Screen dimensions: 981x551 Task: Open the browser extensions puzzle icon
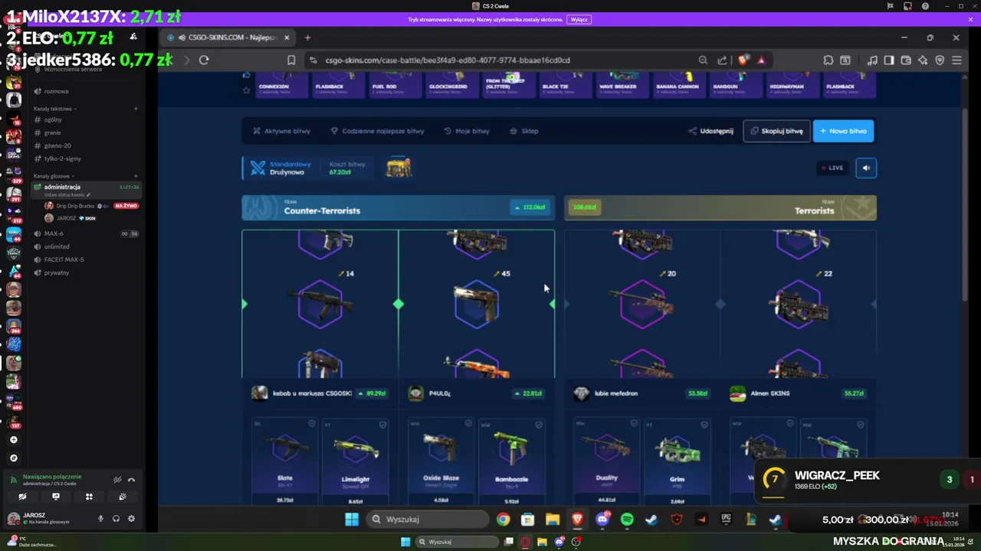[828, 60]
